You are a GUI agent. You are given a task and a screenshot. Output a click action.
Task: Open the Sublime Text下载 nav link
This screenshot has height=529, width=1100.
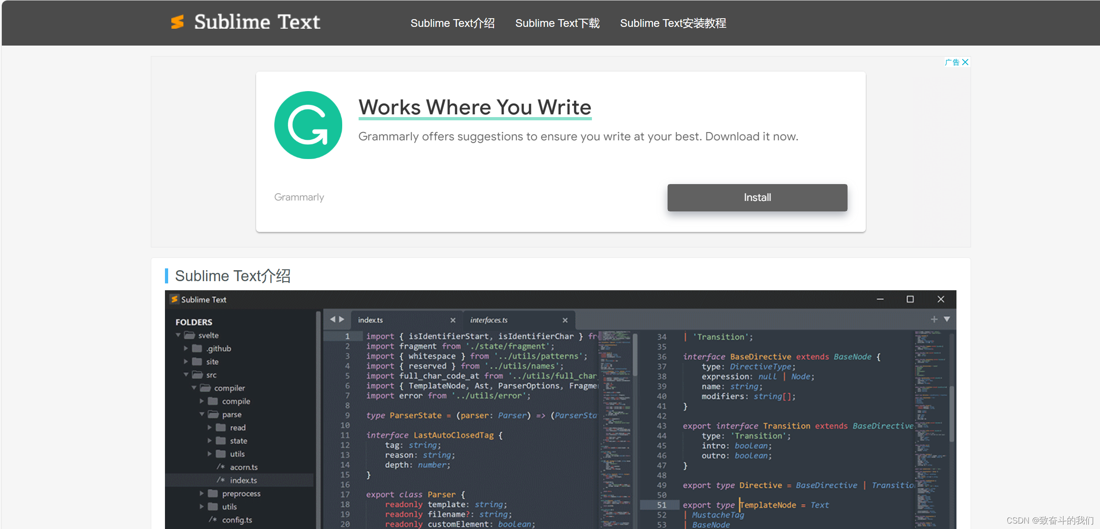click(557, 23)
